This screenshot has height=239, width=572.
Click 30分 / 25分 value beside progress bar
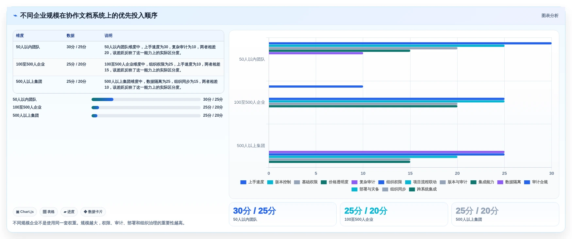pyautogui.click(x=213, y=99)
